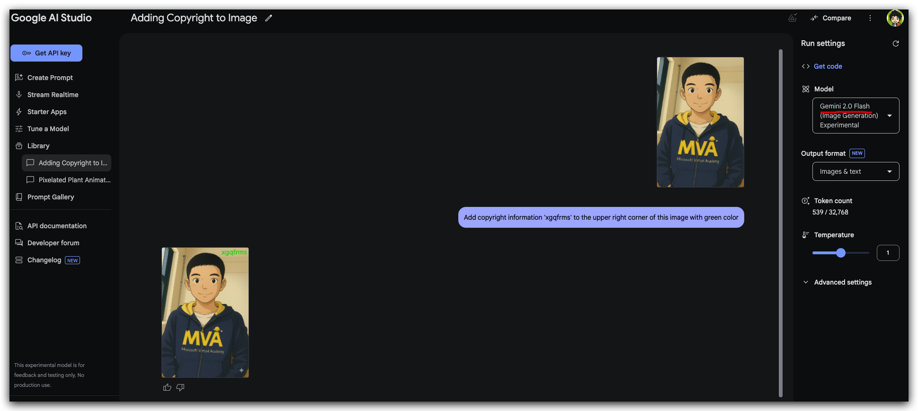Screen dimensions: 918x411
Task: Click the Library icon in sidebar
Action: click(19, 146)
